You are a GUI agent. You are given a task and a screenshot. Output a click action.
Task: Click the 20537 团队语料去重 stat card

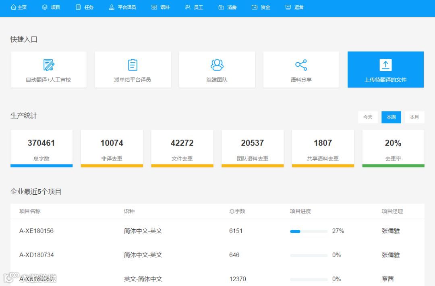point(253,148)
